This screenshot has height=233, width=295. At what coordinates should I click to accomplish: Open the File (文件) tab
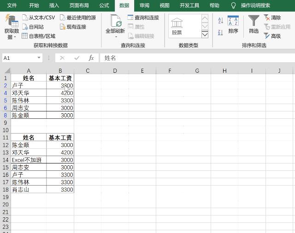pyautogui.click(x=12, y=6)
